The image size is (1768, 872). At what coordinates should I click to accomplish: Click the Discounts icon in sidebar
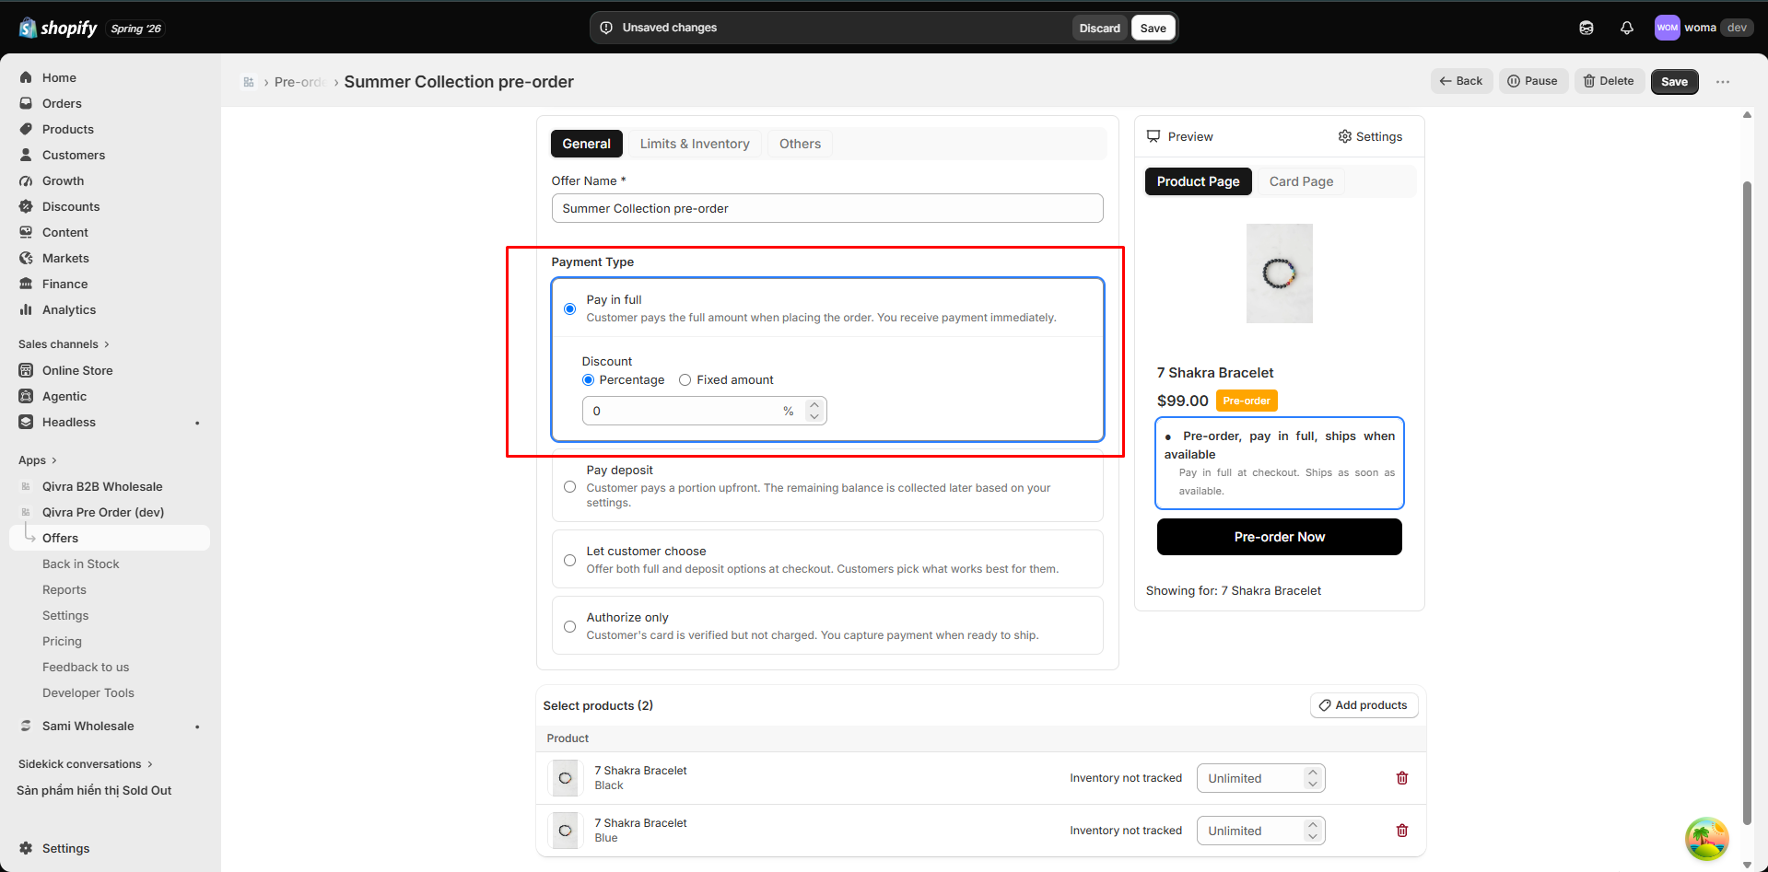tap(26, 206)
